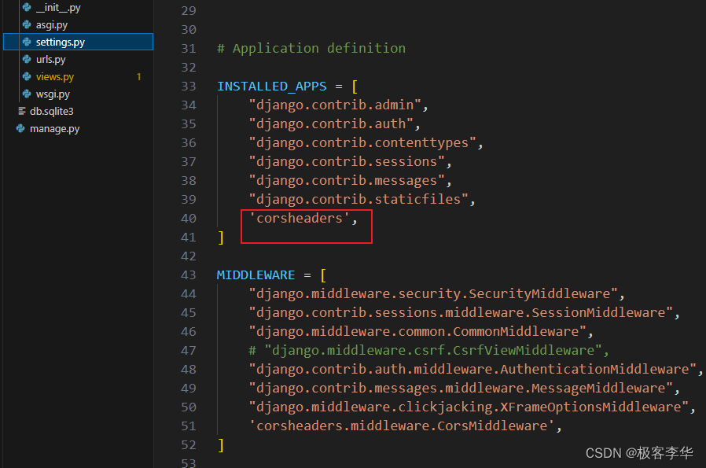Click the "django.contrib.staticfiles" string
Image resolution: width=706 pixels, height=468 pixels.
pyautogui.click(x=359, y=200)
